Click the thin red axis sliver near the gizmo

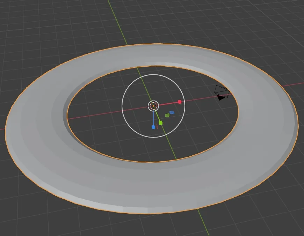click(157, 126)
